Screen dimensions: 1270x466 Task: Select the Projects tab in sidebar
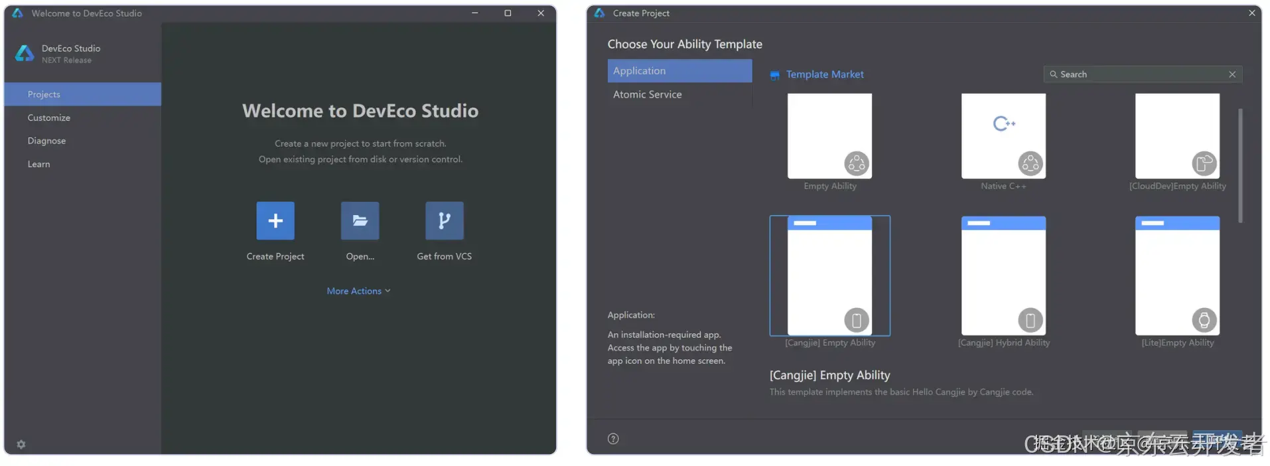pyautogui.click(x=83, y=94)
